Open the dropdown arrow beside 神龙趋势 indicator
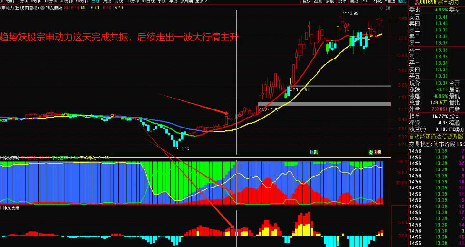The height and width of the screenshot is (247, 465). 43,8
